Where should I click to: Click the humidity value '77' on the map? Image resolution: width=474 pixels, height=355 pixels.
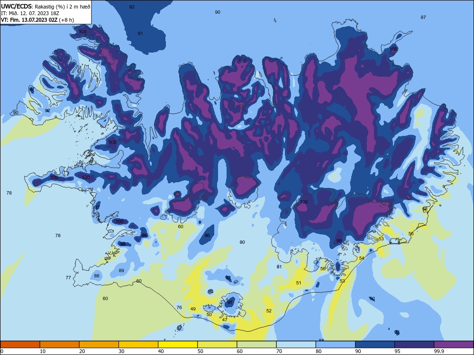(68, 277)
